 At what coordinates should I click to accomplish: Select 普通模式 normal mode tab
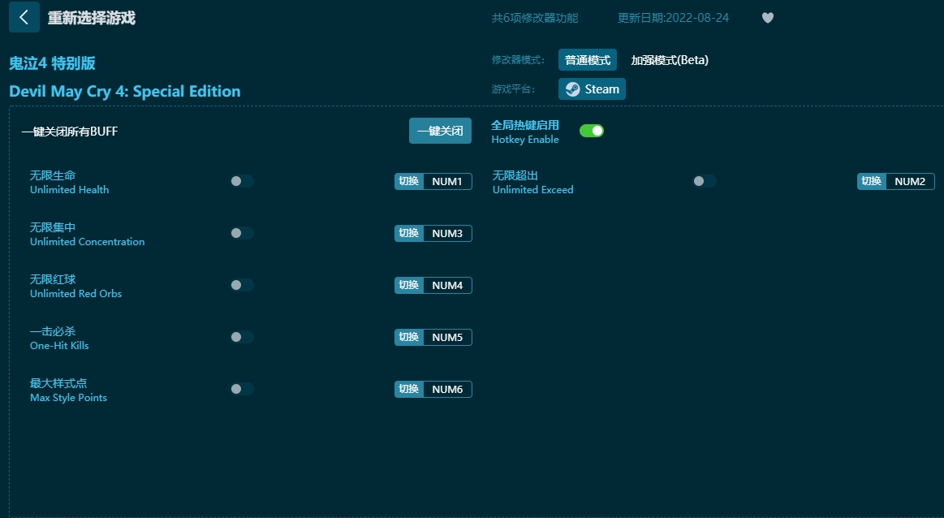587,60
